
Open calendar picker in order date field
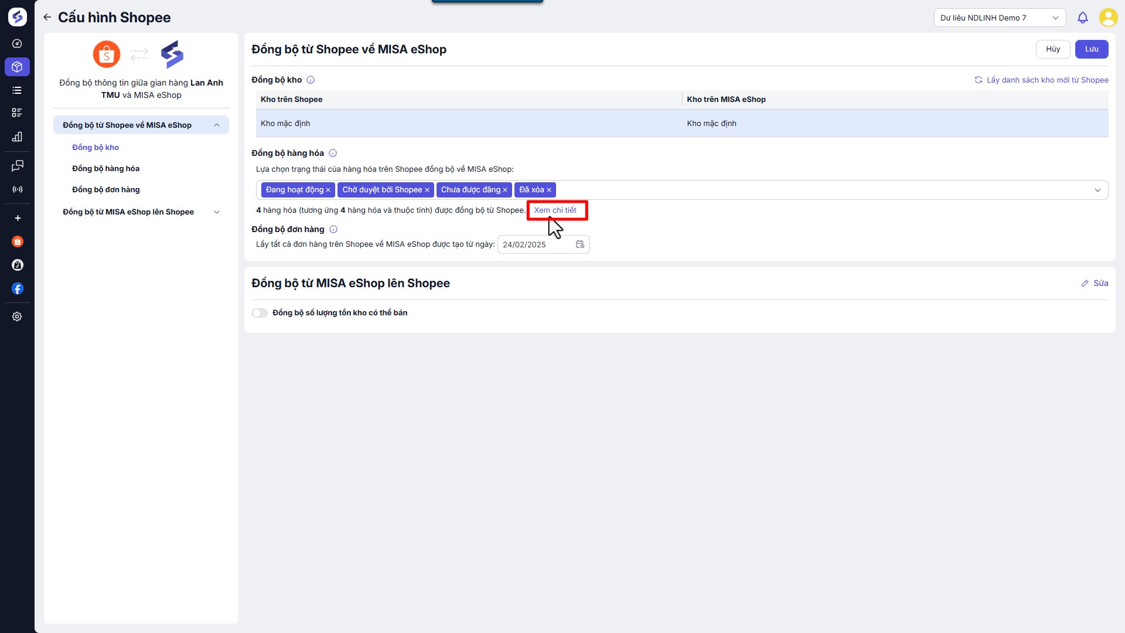coord(579,244)
